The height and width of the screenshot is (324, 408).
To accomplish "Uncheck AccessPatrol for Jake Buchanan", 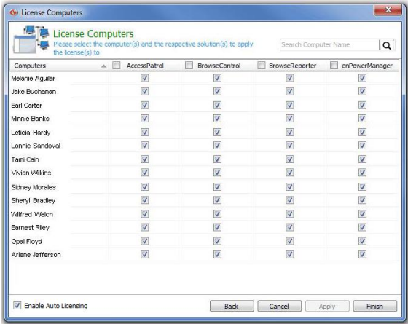I will pos(145,91).
